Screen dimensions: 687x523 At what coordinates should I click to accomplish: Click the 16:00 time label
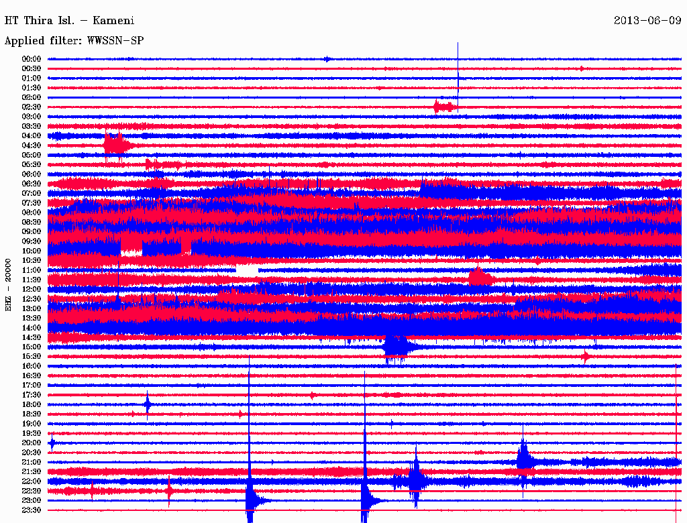click(32, 365)
